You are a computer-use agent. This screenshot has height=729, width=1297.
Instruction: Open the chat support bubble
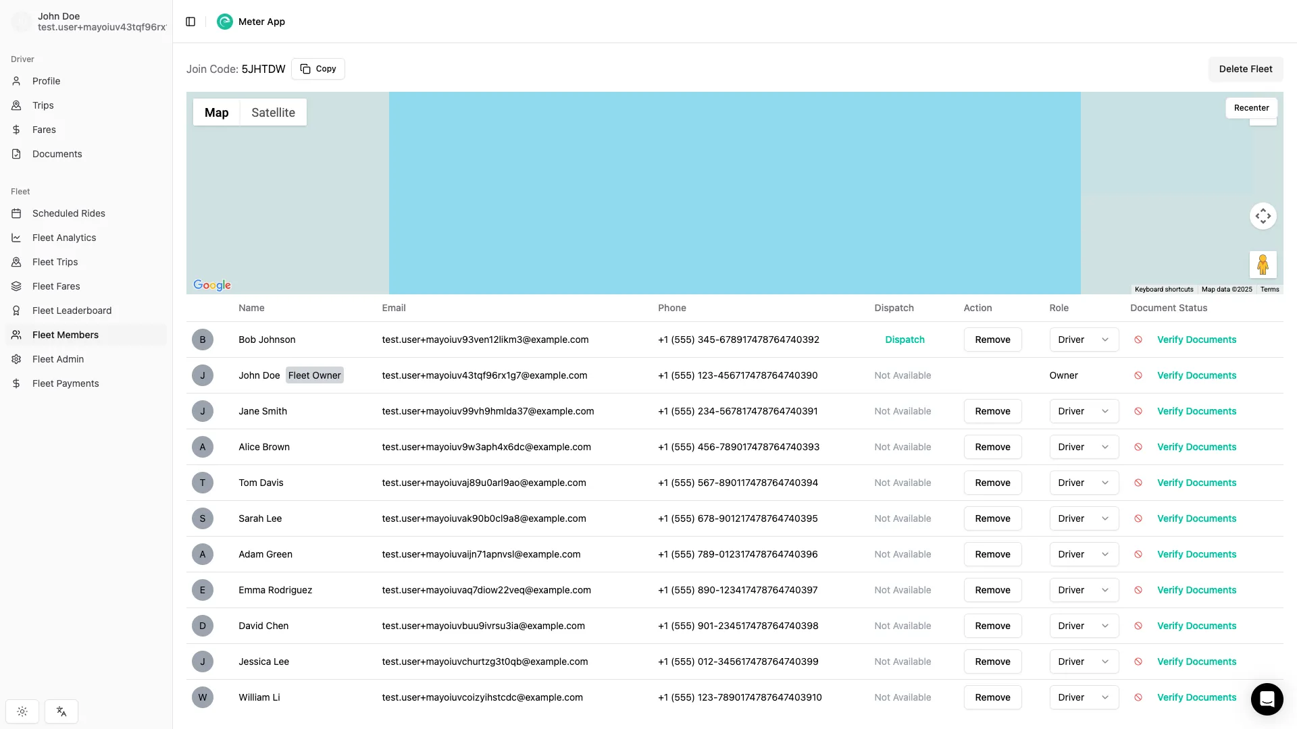[1267, 699]
